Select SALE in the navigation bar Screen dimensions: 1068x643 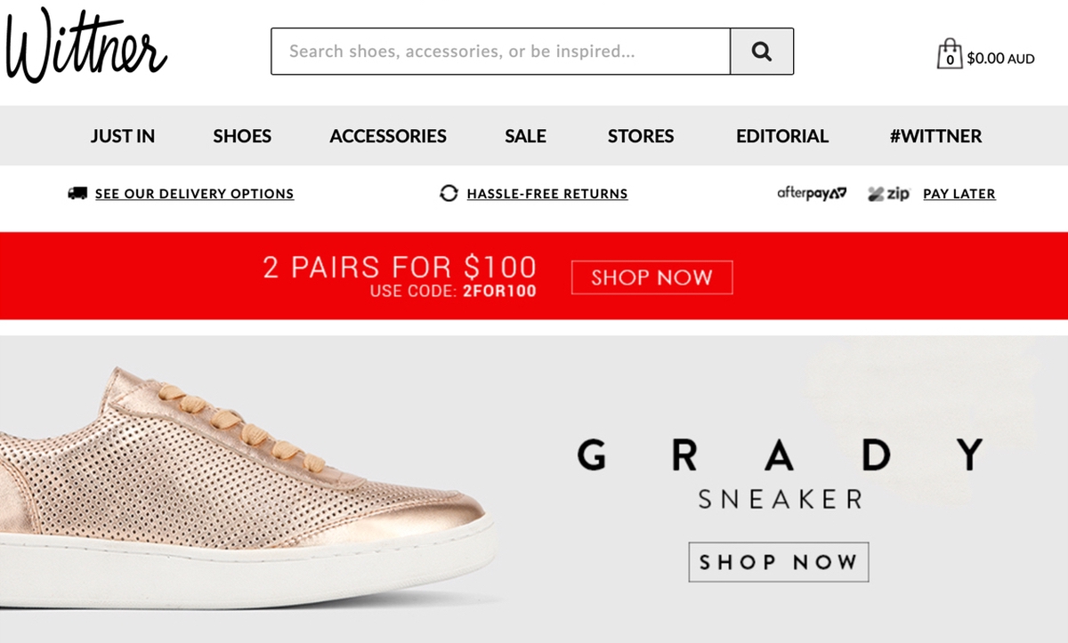[x=525, y=136]
